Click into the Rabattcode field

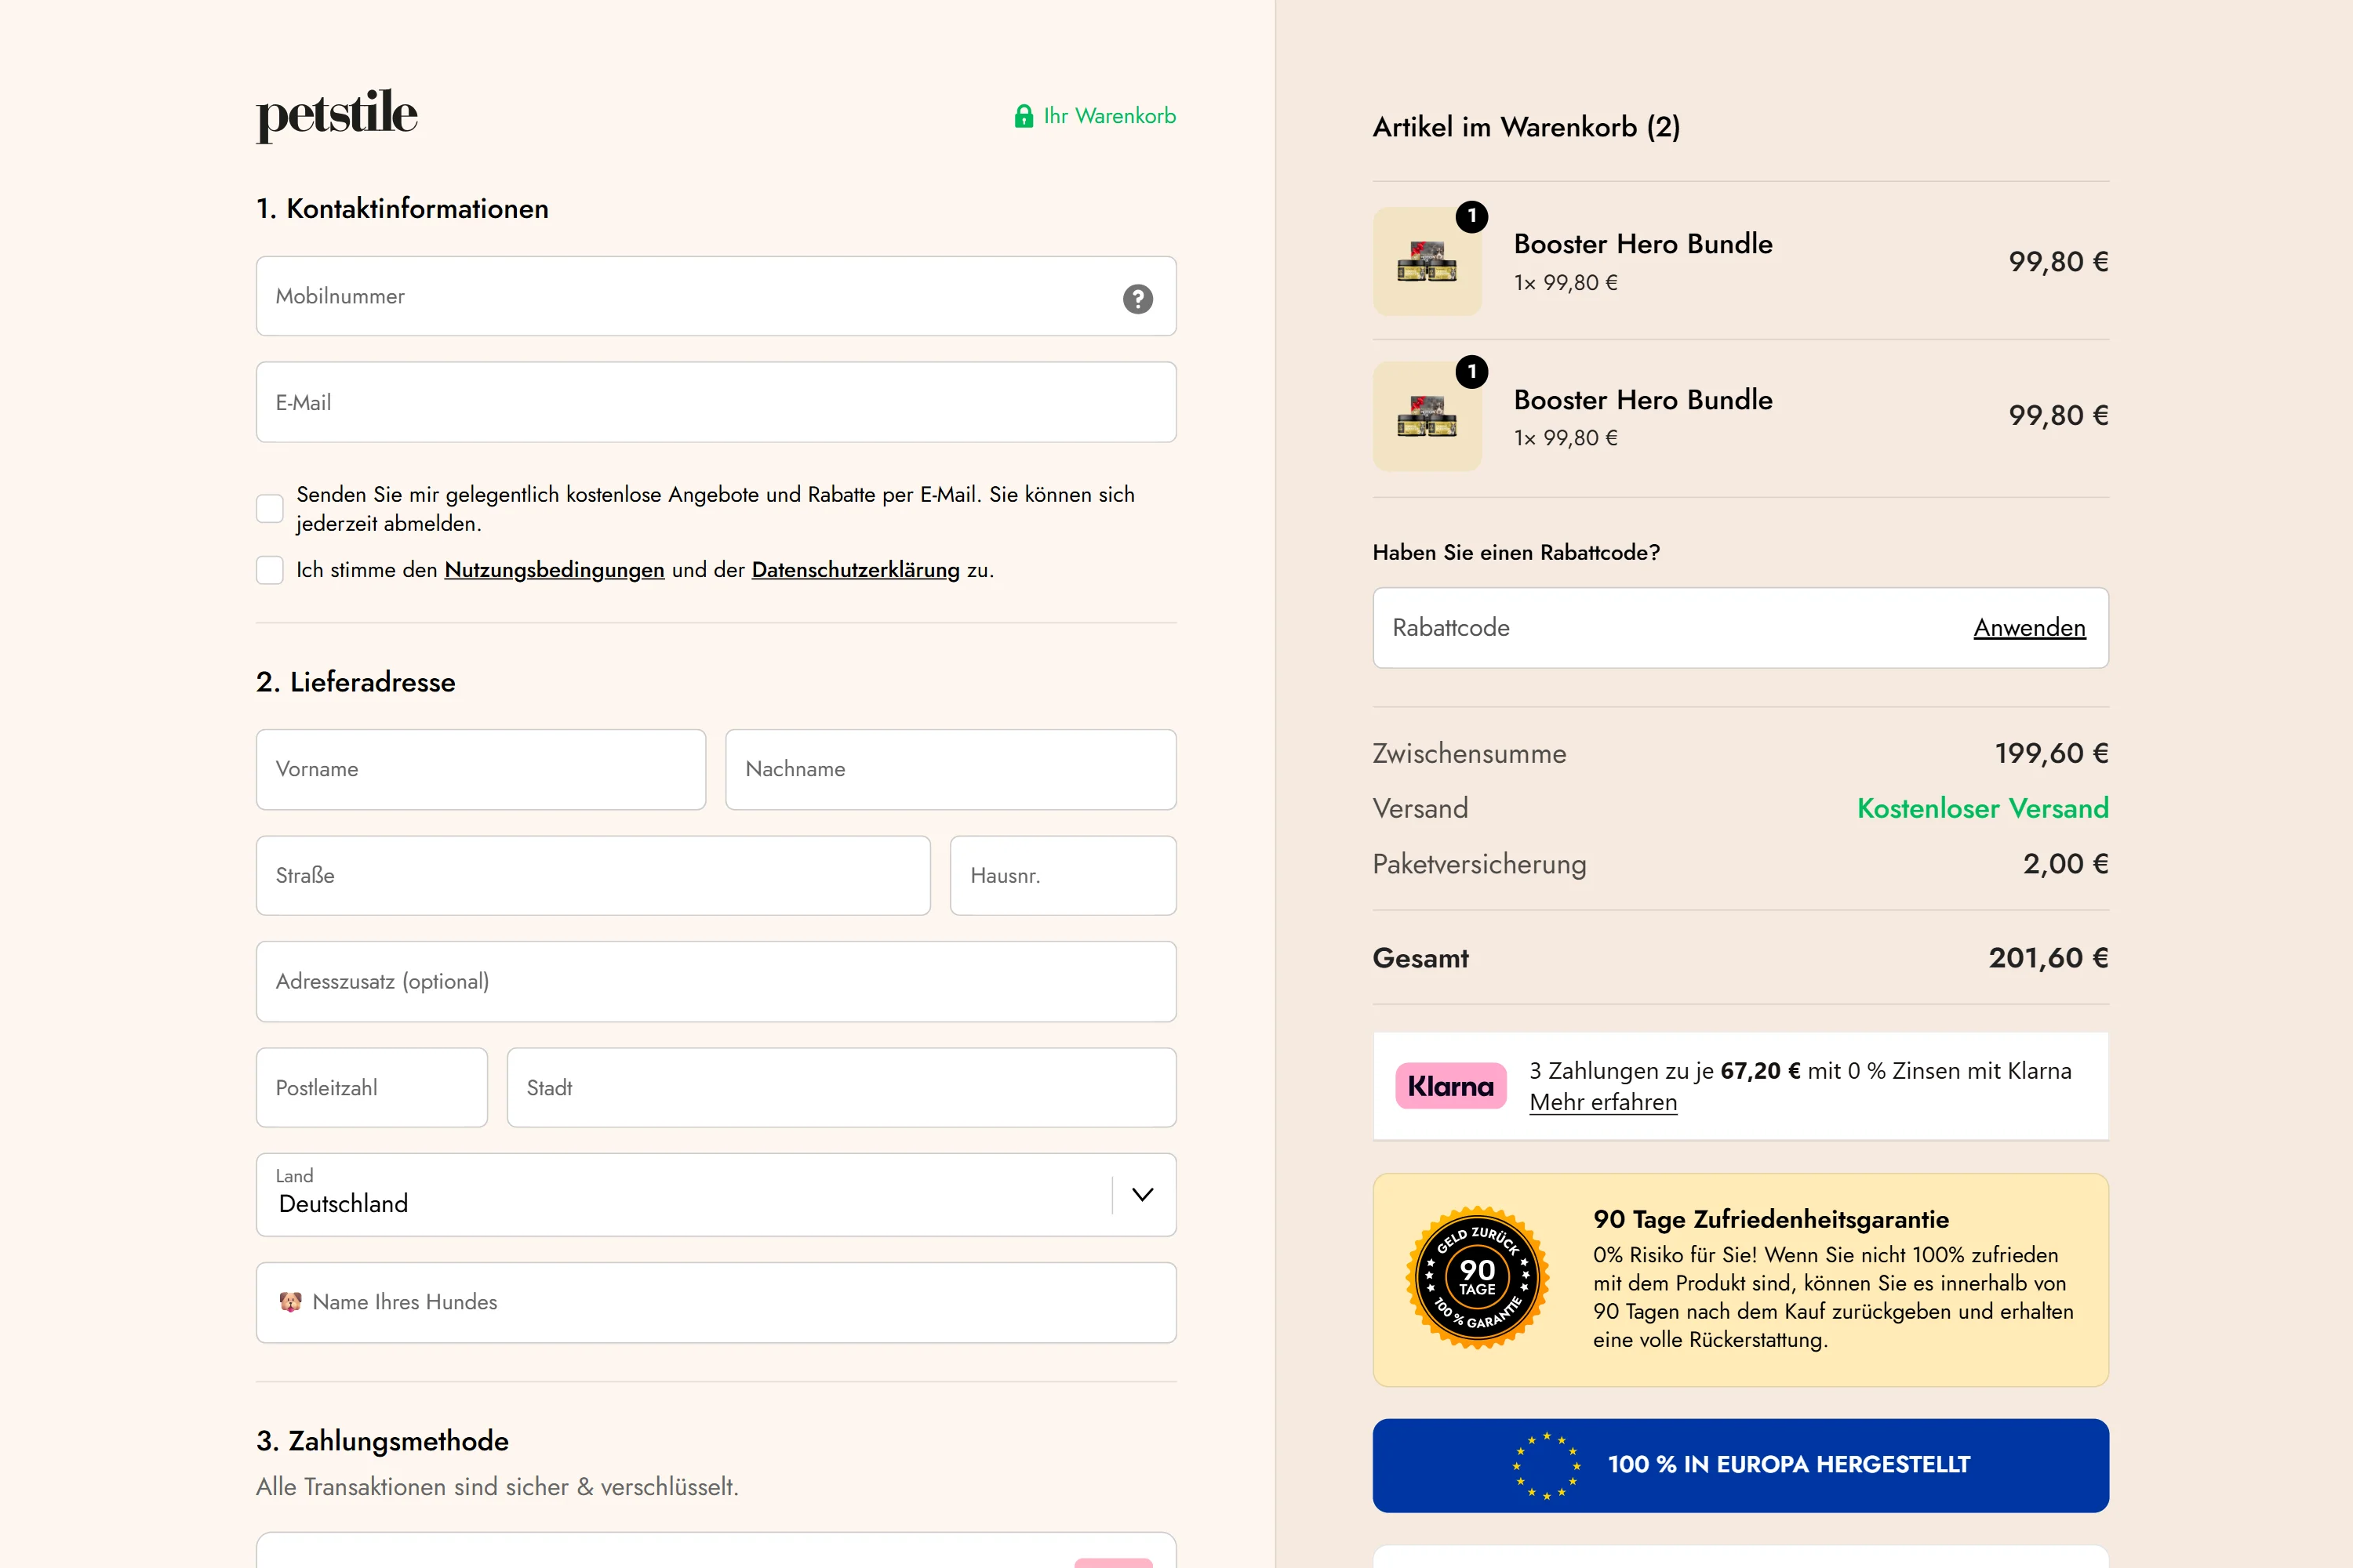1660,628
